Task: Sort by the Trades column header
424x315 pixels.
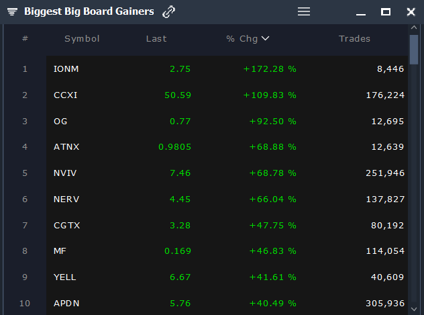Action: pyautogui.click(x=354, y=39)
